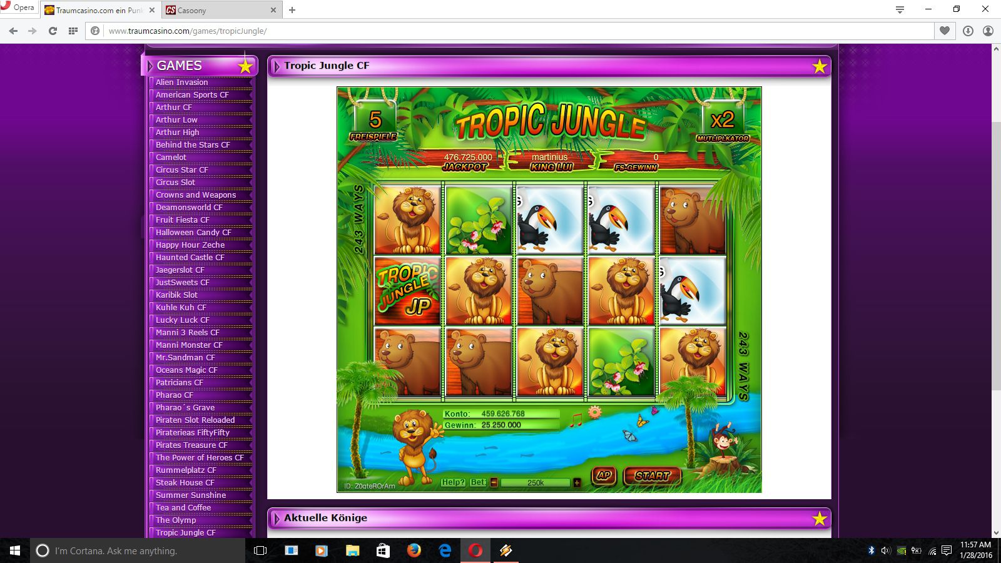
Task: Close the Casoony tab
Action: [x=273, y=10]
